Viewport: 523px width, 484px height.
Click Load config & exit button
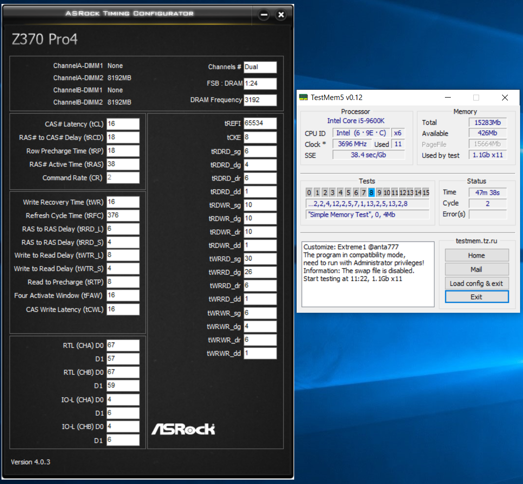[x=477, y=283]
